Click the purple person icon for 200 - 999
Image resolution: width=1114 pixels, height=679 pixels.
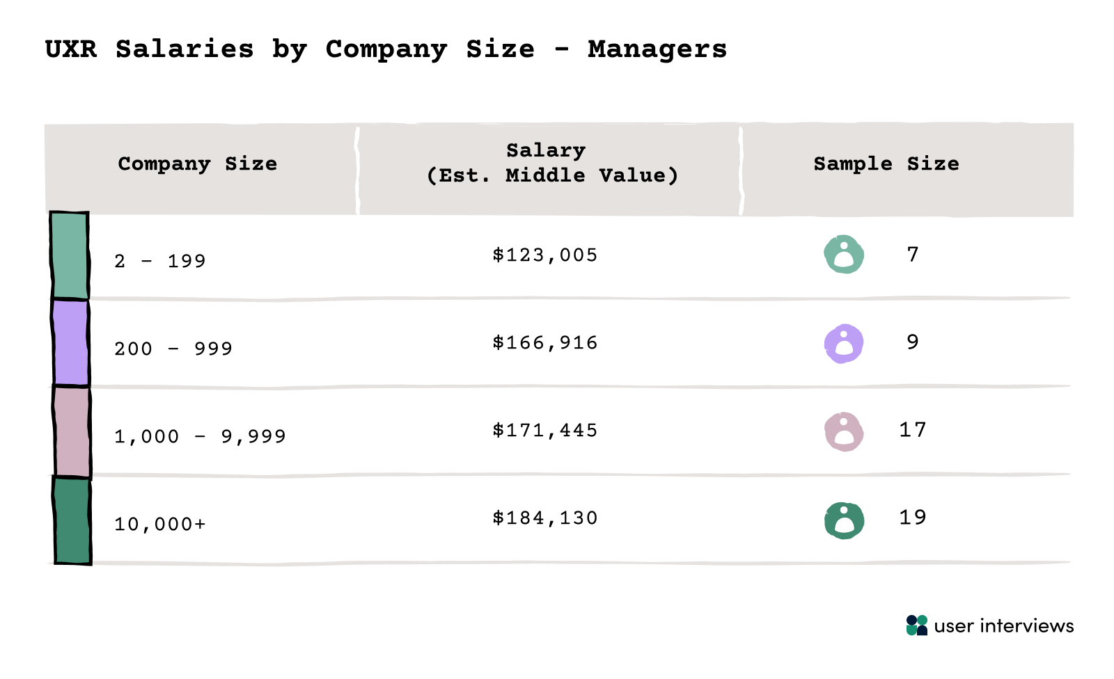pos(844,343)
